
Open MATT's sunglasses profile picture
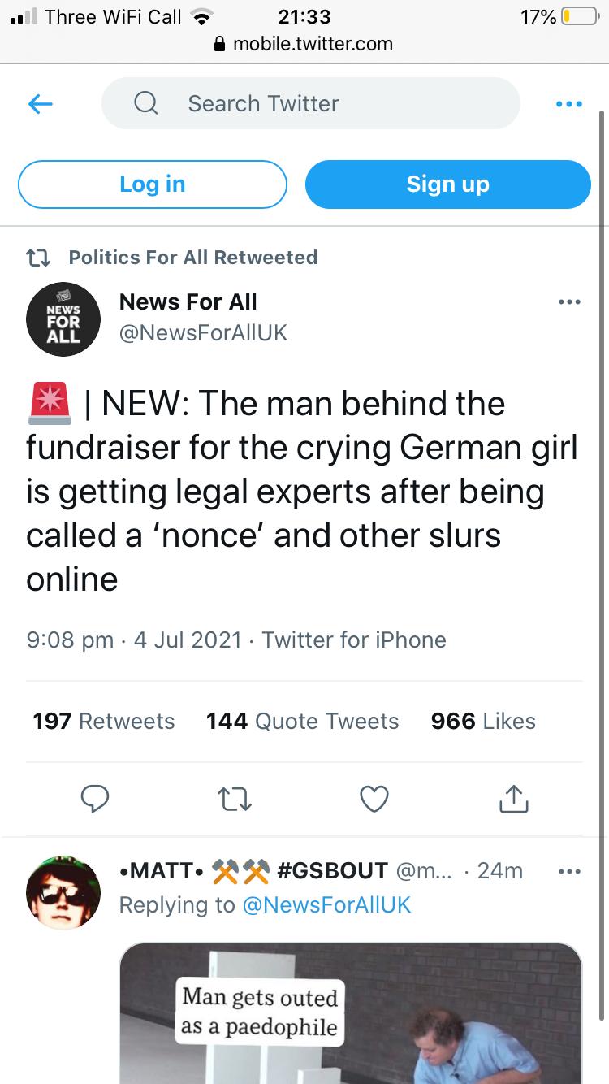[x=64, y=892]
